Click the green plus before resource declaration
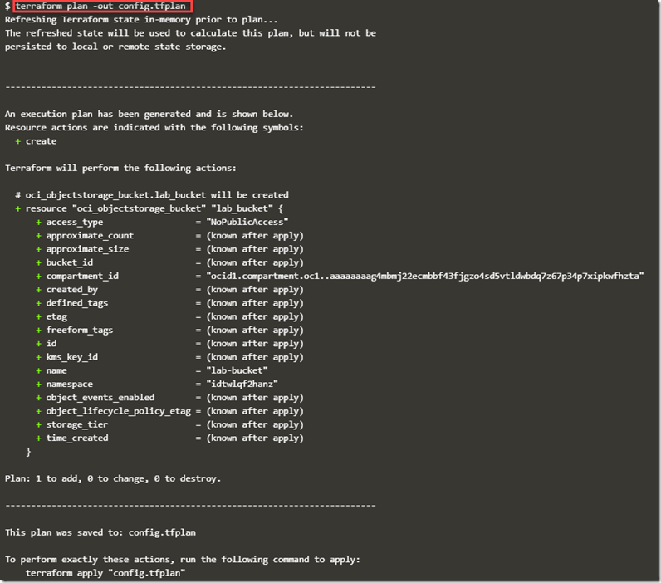Screen dimensions: 661x583 (x=18, y=208)
